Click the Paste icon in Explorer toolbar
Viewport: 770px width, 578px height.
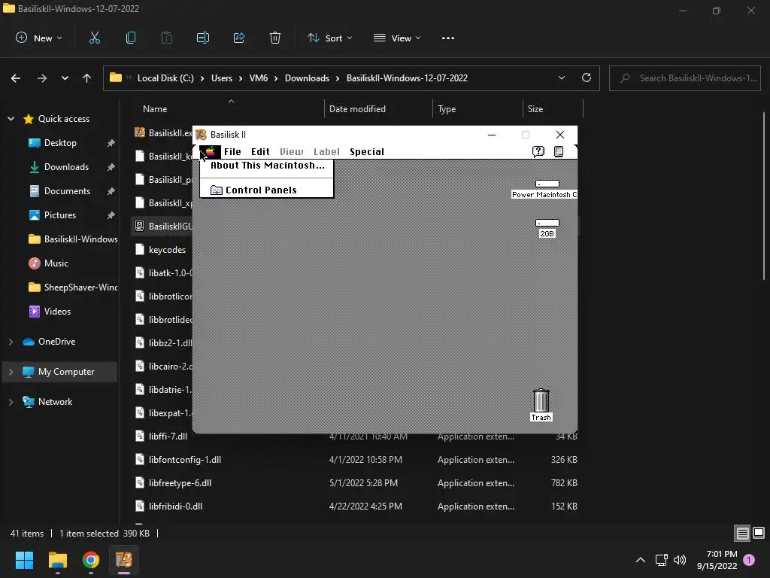pos(166,38)
